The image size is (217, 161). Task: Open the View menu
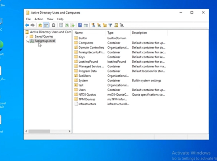pyautogui.click(x=50, y=19)
